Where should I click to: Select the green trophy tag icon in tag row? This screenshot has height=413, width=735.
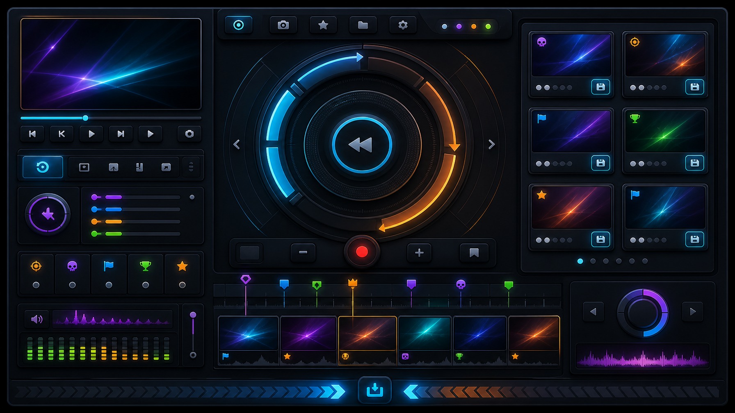(x=146, y=266)
